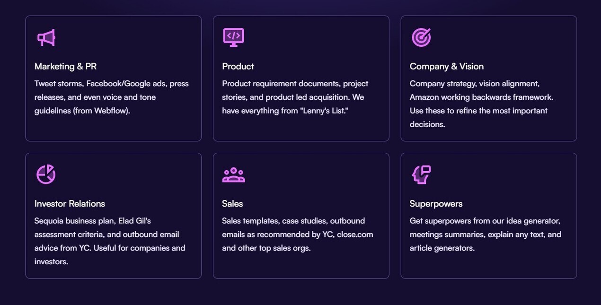Image resolution: width=601 pixels, height=305 pixels.
Task: Click the blank area below the Superpowers description
Action: click(x=488, y=265)
